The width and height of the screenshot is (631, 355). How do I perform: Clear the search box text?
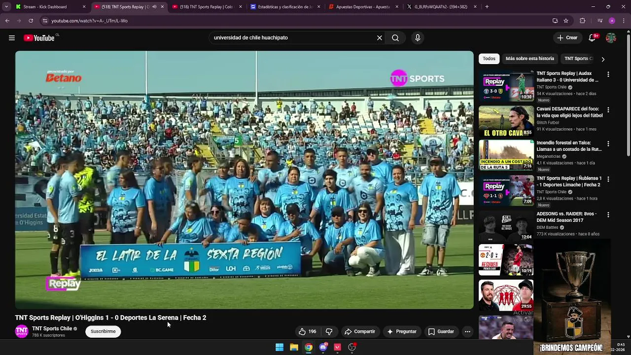pos(380,38)
